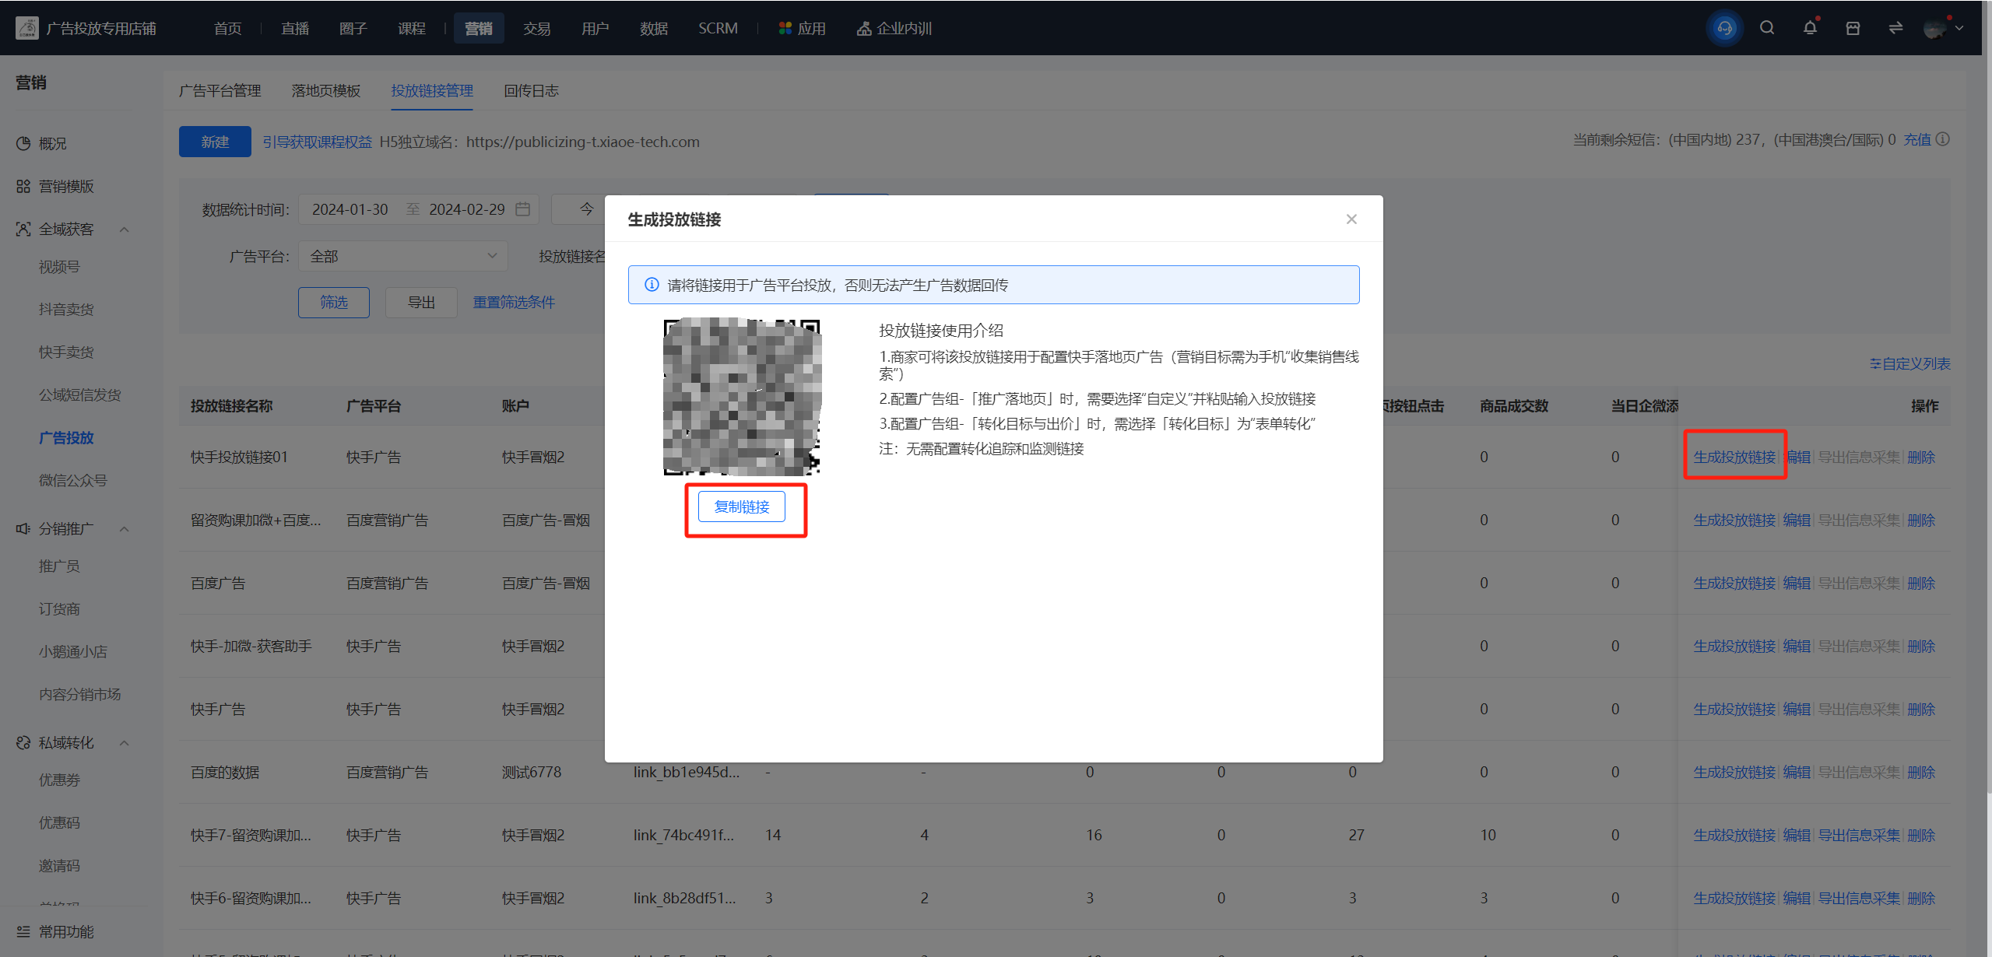The image size is (1992, 957).
Task: Click the info icon next to 充值
Action: click(1943, 139)
